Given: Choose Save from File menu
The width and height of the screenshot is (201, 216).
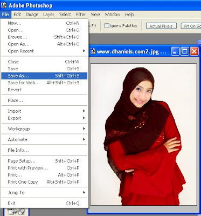Looking at the screenshot, I should coord(44,69).
